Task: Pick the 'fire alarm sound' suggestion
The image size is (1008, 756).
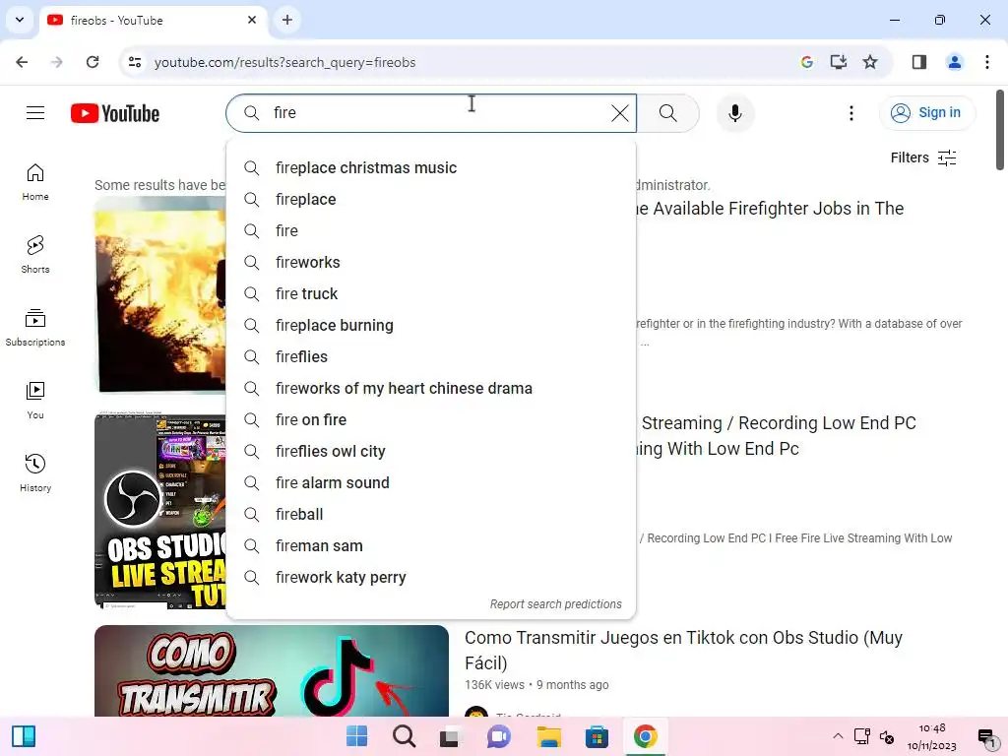Action: (431, 482)
